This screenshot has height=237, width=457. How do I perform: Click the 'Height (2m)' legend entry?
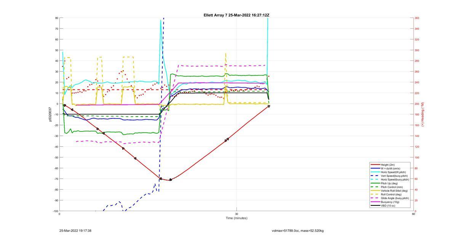click(x=390, y=165)
